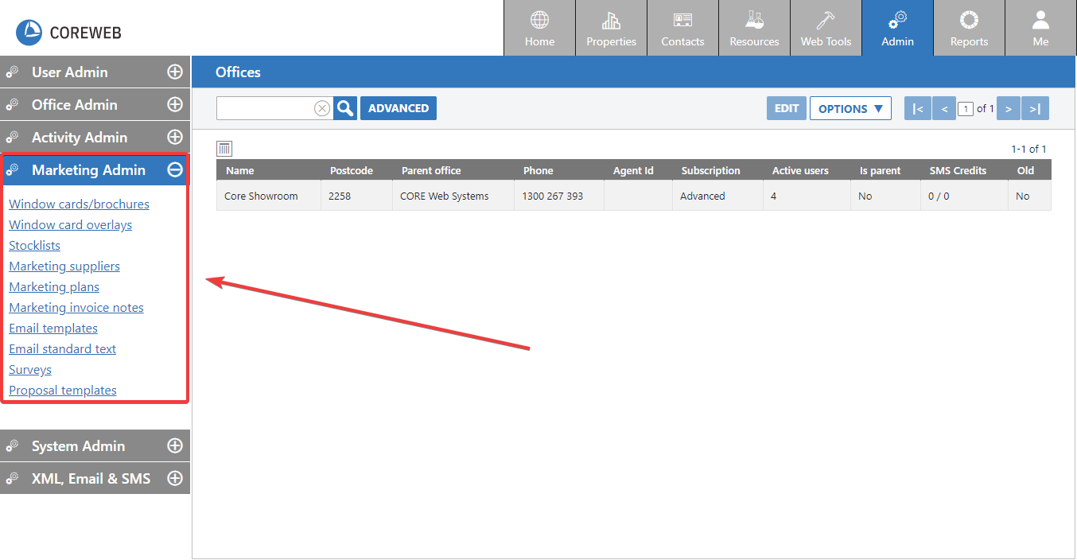The width and height of the screenshot is (1077, 560).
Task: Open the Contacts card icon
Action: click(x=682, y=21)
